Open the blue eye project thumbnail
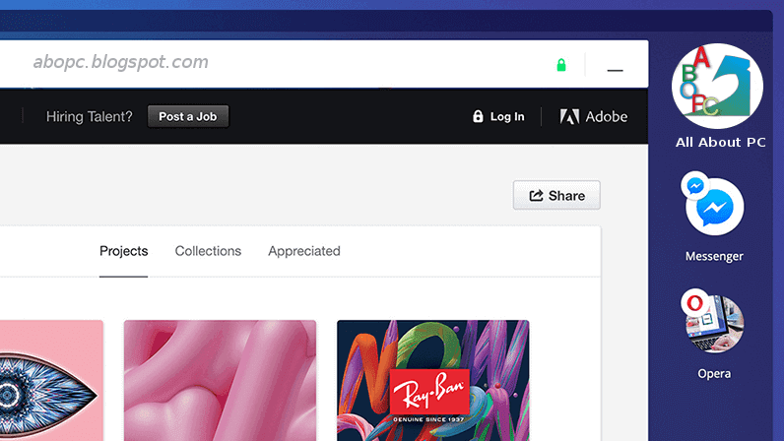Screen dimensions: 784x441 click(x=51, y=381)
